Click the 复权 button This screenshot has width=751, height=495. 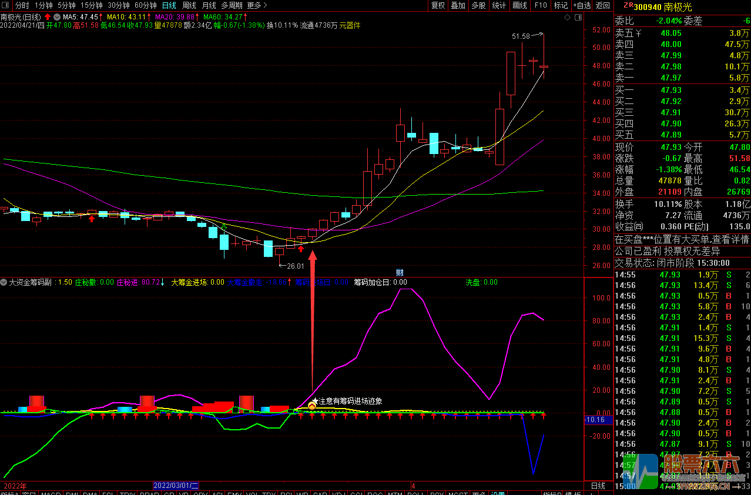438,5
